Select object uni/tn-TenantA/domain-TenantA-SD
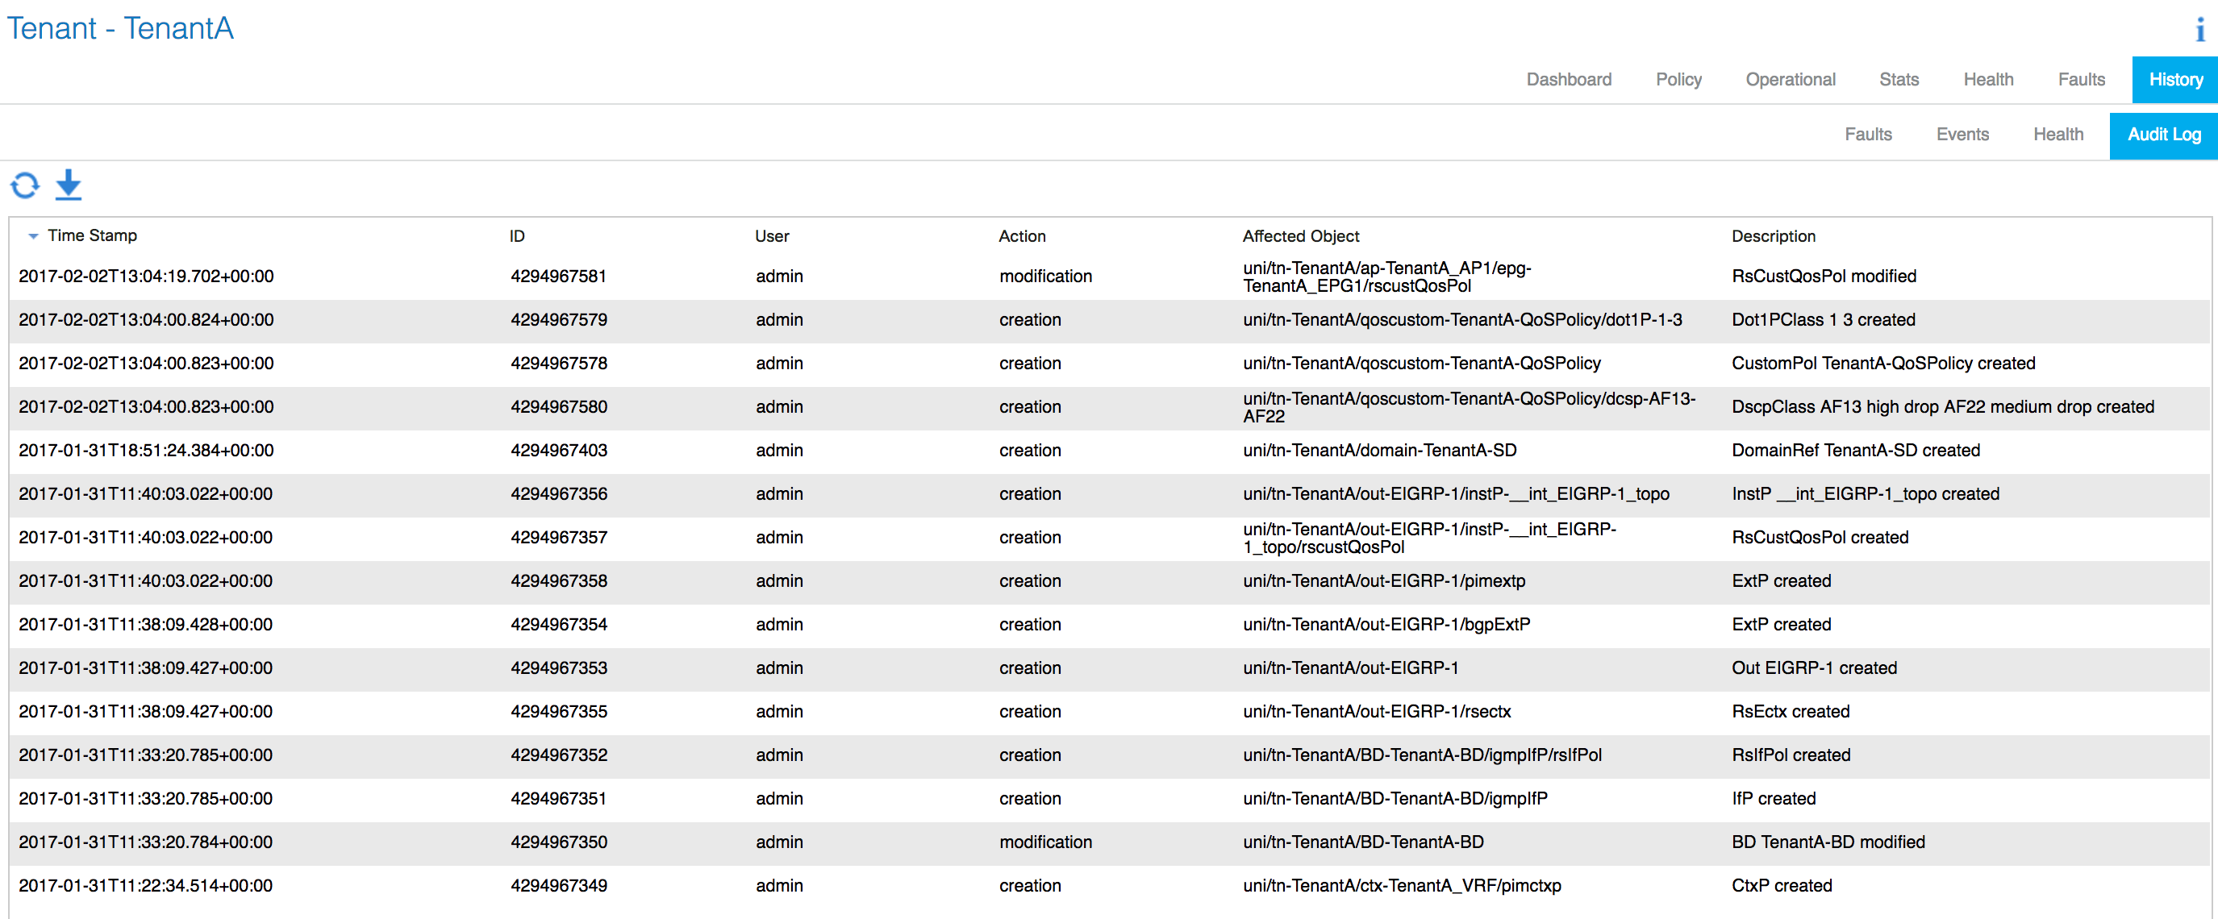This screenshot has width=2218, height=919. (x=1379, y=451)
